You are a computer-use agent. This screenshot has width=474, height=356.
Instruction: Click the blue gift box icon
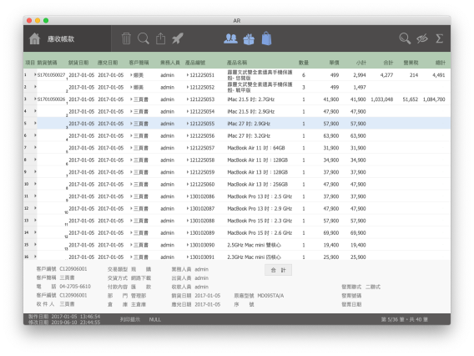(249, 39)
